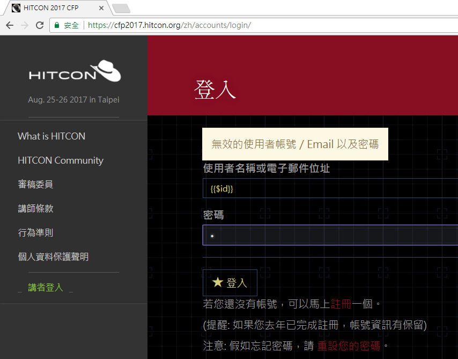The height and width of the screenshot is (359, 458).
Task: Click Aug. 25-26 2017 in Taipei text
Action: pos(73,100)
